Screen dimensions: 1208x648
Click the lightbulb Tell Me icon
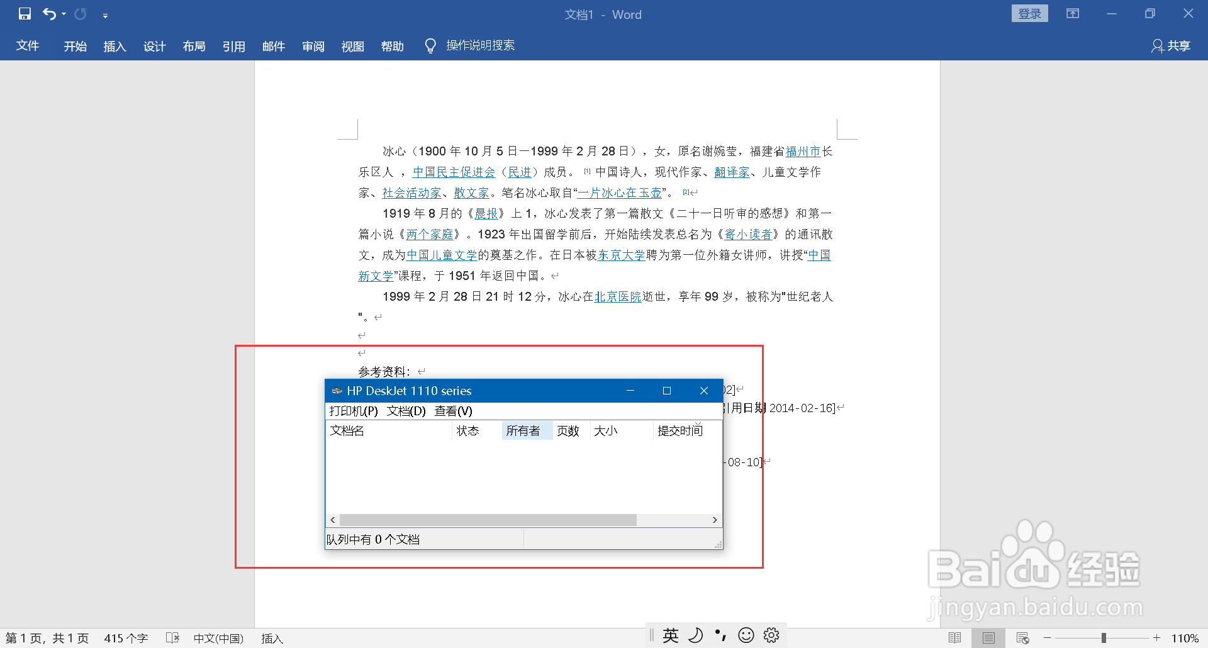click(430, 46)
